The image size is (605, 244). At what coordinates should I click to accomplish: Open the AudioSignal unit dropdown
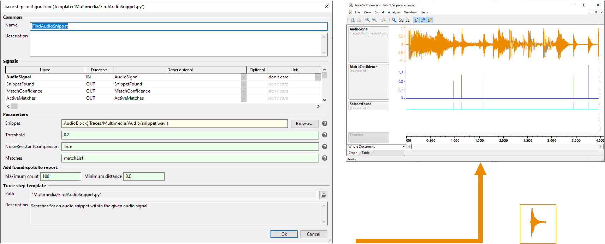[x=318, y=77]
